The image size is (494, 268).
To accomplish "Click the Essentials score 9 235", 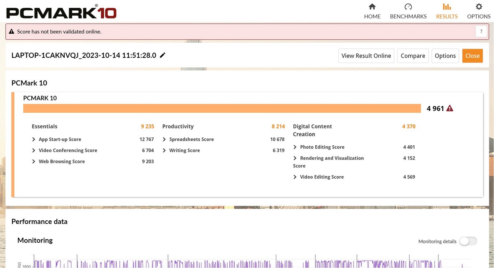I will point(147,126).
